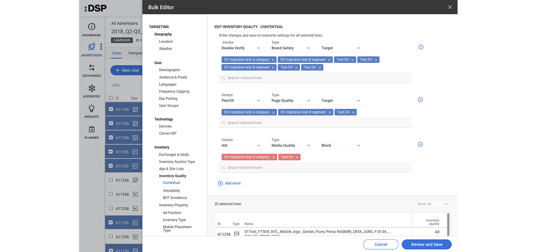537x252 pixels.
Task: Close the Bulk Editor dialog
Action: point(450,7)
